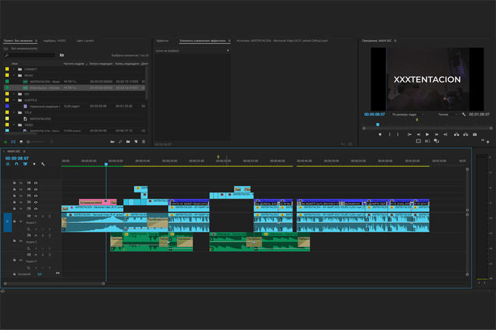Toggle insert sequences as nests option
This screenshot has width=496, height=330.
coord(8,164)
